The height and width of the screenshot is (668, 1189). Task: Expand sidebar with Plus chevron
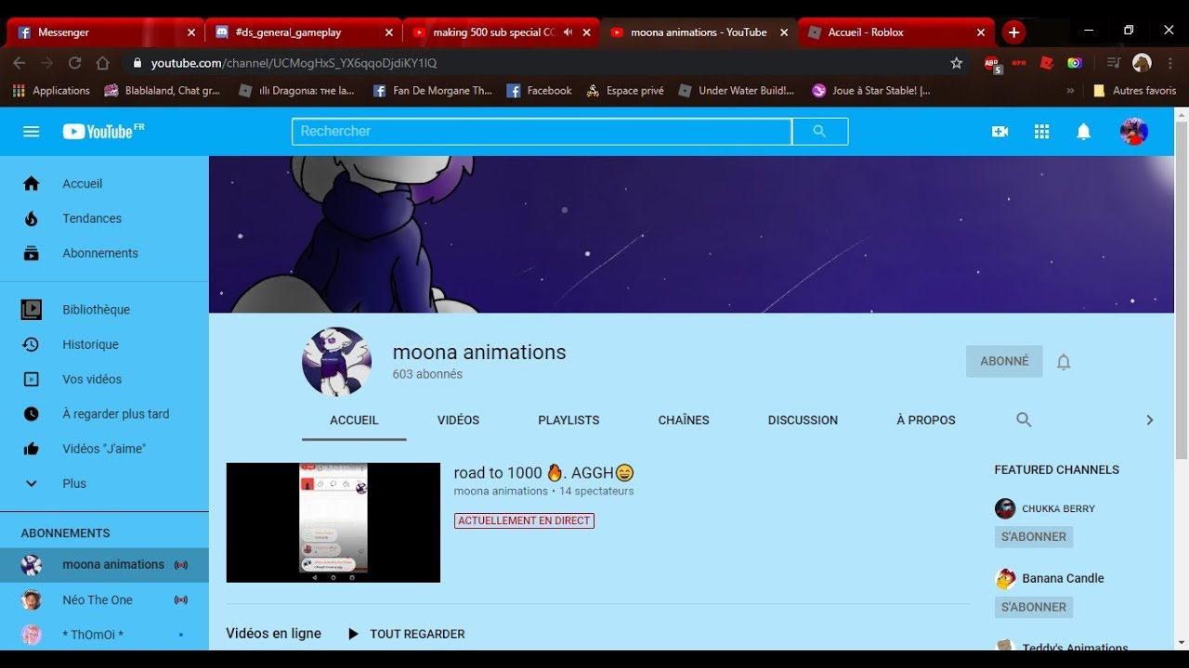pos(32,483)
